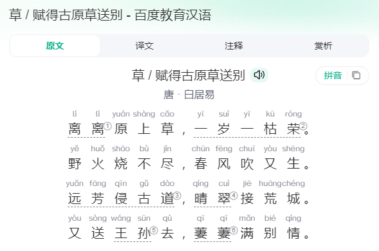Play the poem audio with the speaker icon

pos(259,75)
